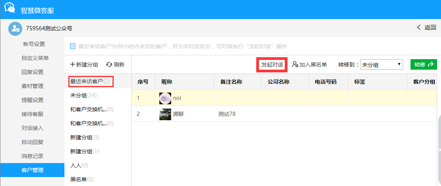Select the 最近来访客户 group
441x186 pixels.
pos(91,82)
